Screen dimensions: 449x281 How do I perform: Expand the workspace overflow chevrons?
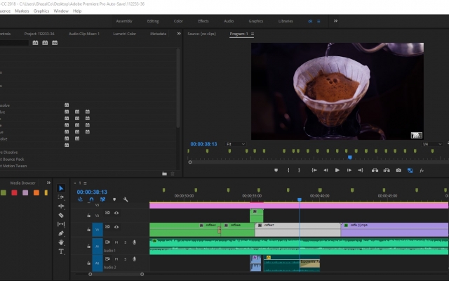click(x=335, y=21)
